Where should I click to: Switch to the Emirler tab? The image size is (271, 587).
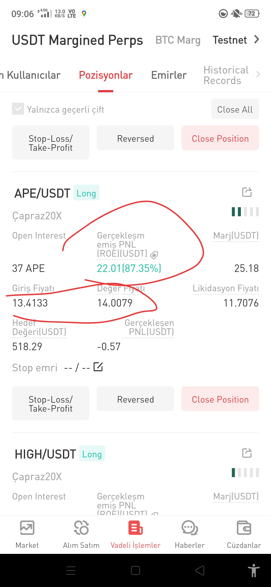click(x=169, y=75)
